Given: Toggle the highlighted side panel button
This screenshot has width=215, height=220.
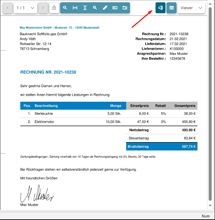Looking at the screenshot, I should pos(161,8).
